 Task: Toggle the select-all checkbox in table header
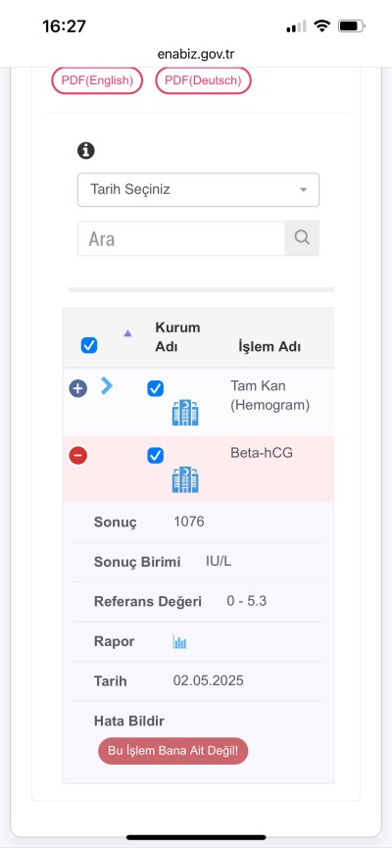pyautogui.click(x=89, y=346)
